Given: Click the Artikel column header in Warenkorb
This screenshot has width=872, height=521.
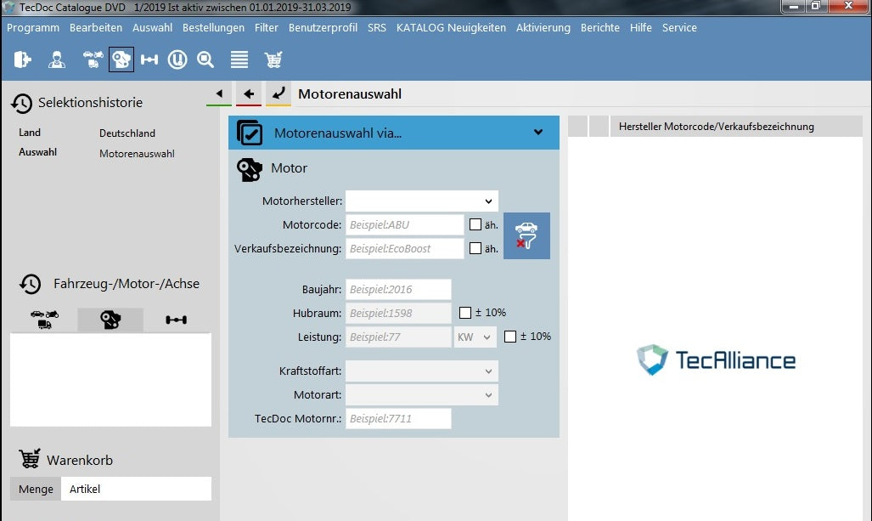Looking at the screenshot, I should pyautogui.click(x=136, y=489).
